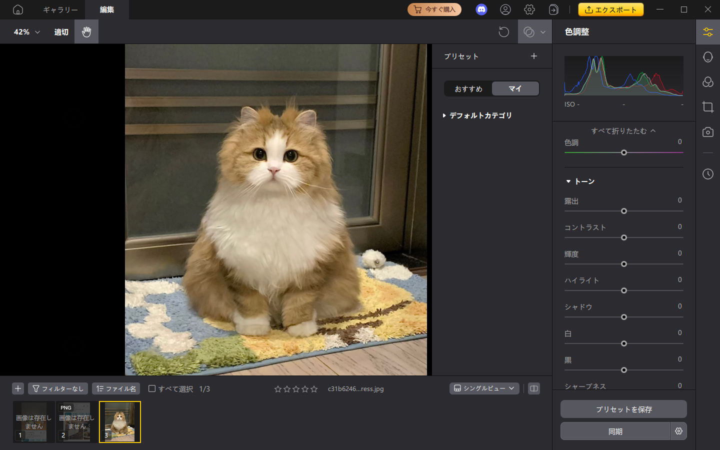Give the photo a one-star rating
Image resolution: width=720 pixels, height=450 pixels.
click(278, 388)
